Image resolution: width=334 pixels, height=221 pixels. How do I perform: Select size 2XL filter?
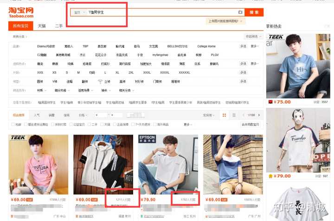point(131,72)
